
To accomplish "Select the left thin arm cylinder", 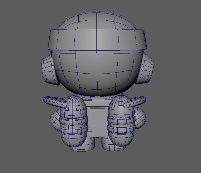I will (x=55, y=102).
